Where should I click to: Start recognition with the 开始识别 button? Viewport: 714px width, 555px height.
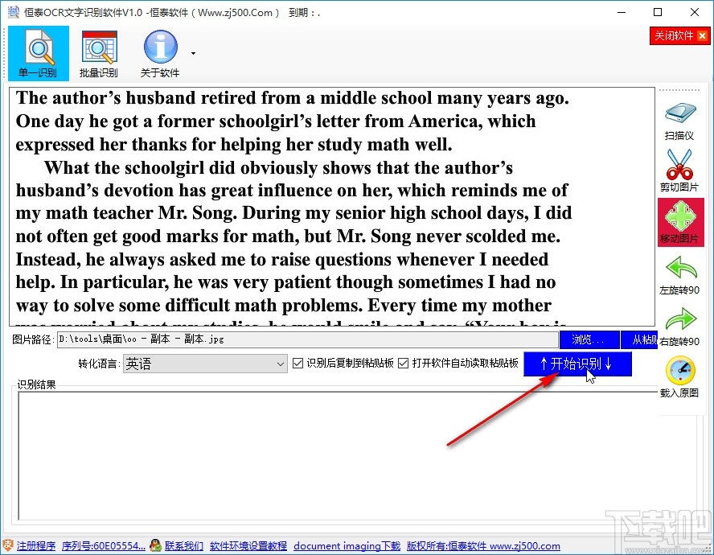pos(577,364)
